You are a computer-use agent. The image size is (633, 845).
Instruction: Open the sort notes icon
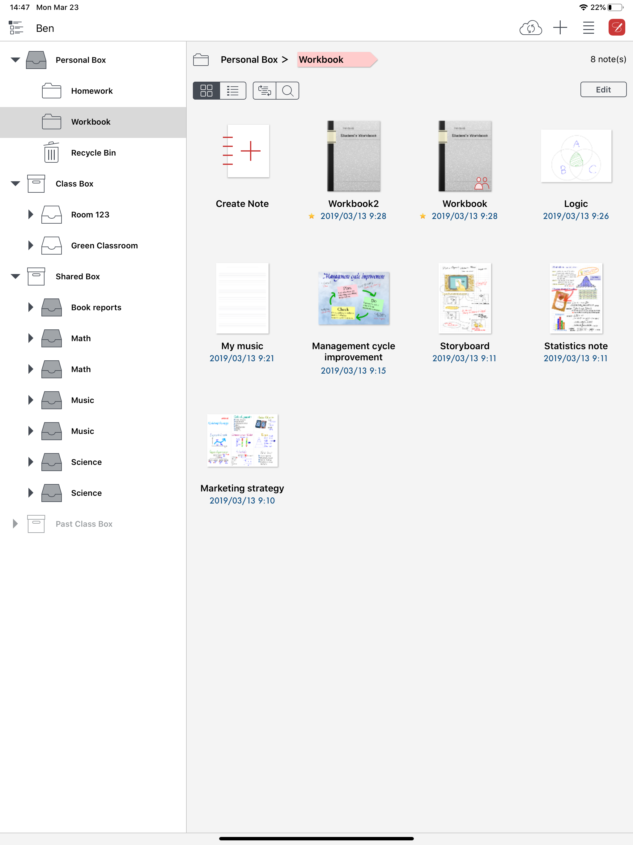(264, 91)
